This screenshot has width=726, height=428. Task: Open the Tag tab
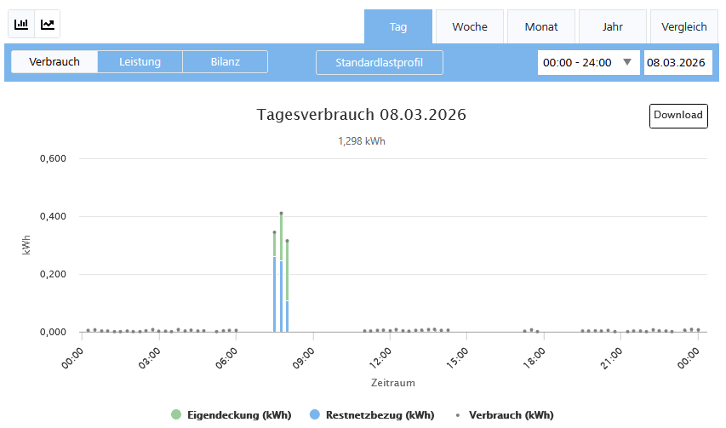click(398, 27)
